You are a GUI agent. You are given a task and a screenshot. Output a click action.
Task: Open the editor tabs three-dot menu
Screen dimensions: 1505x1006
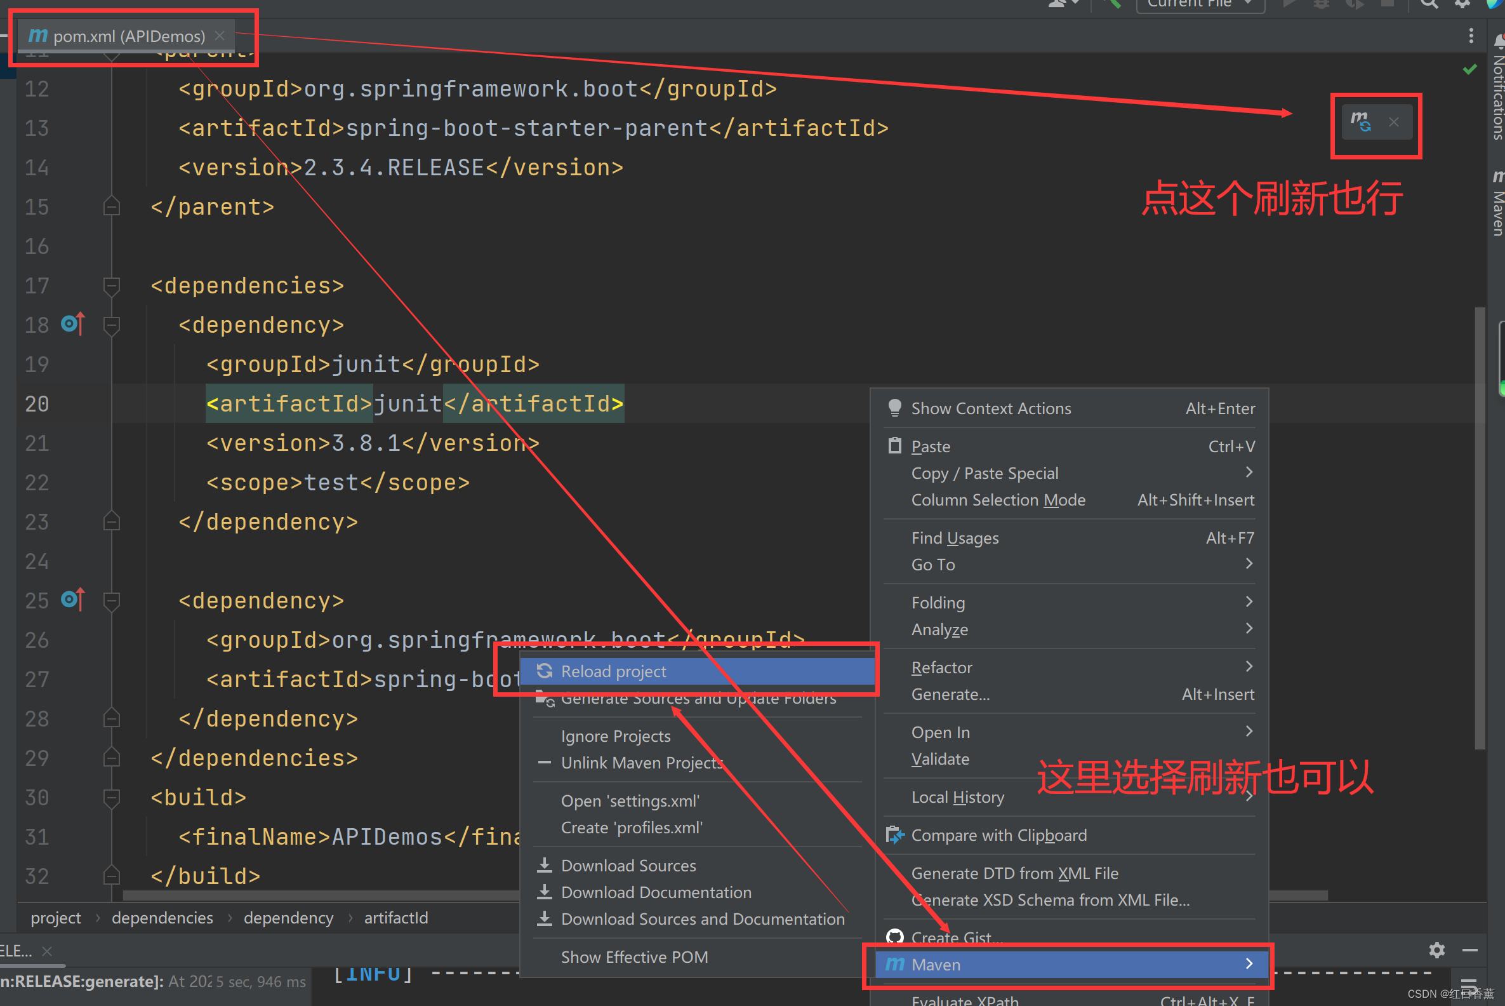(1470, 36)
